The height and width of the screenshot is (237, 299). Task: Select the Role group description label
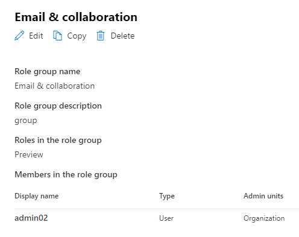[58, 106]
